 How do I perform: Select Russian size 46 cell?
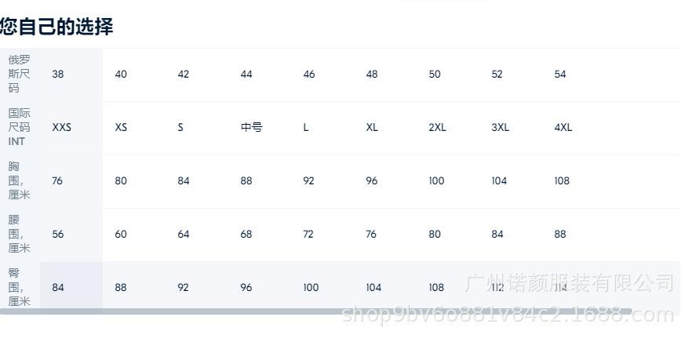309,75
